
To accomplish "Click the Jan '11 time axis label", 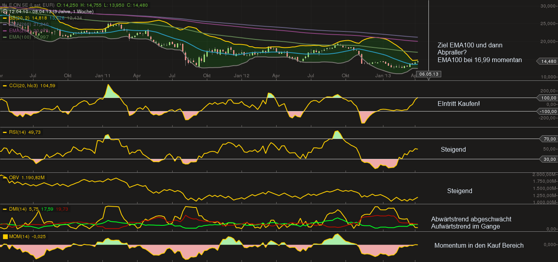I will [103, 75].
